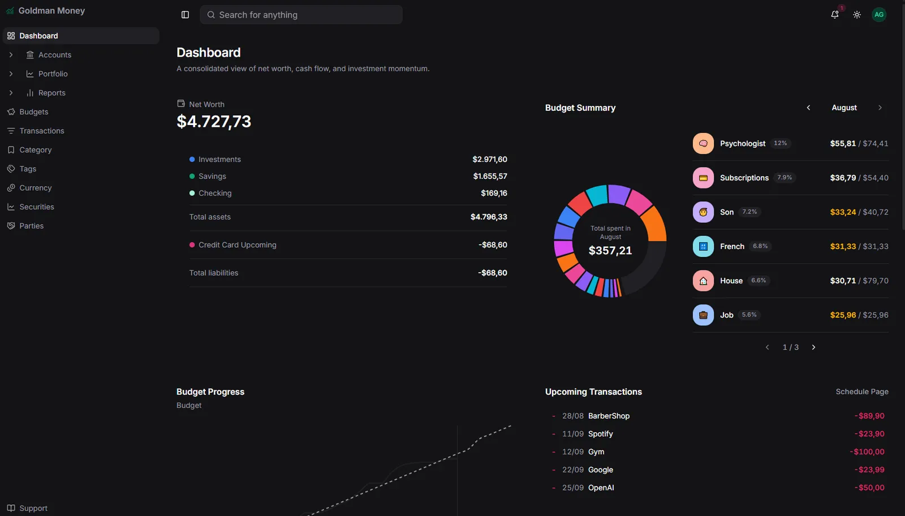905x516 pixels.
Task: Click the orange donut chart segment
Action: click(654, 223)
